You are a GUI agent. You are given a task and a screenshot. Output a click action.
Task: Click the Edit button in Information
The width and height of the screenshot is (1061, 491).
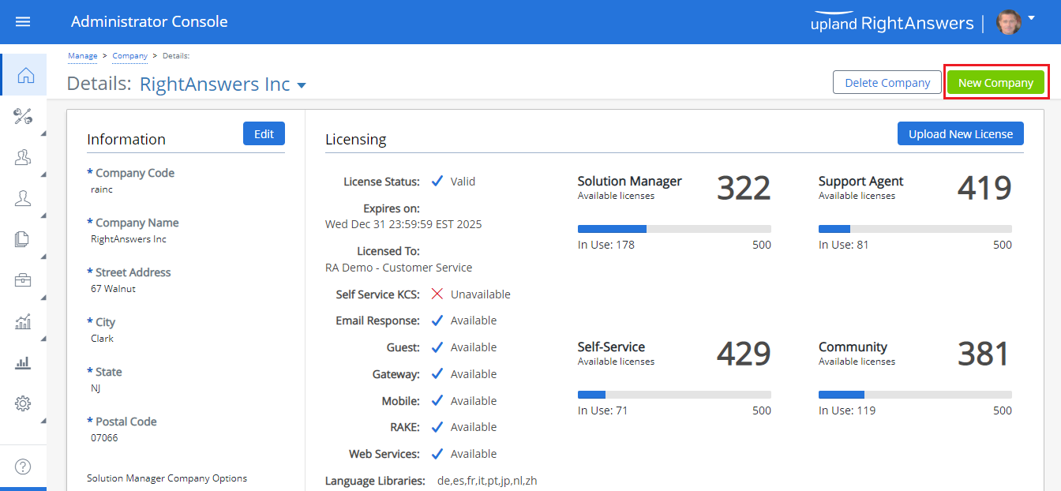click(x=264, y=134)
